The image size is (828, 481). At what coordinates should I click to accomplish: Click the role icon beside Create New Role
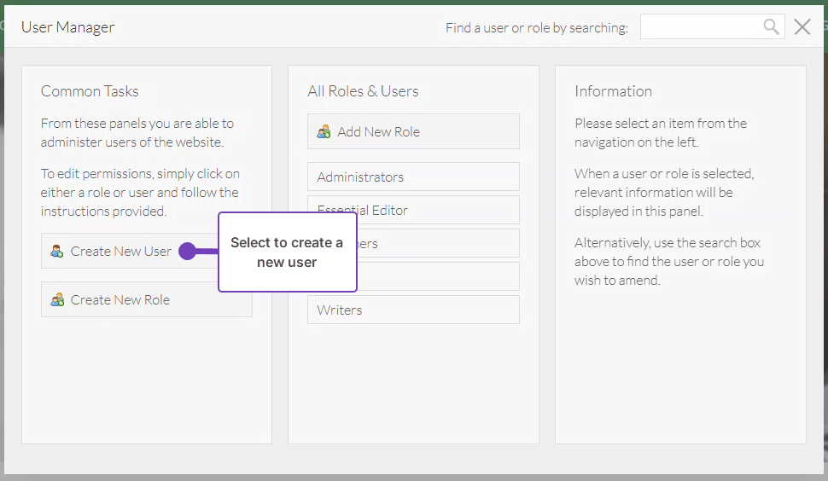(x=57, y=300)
